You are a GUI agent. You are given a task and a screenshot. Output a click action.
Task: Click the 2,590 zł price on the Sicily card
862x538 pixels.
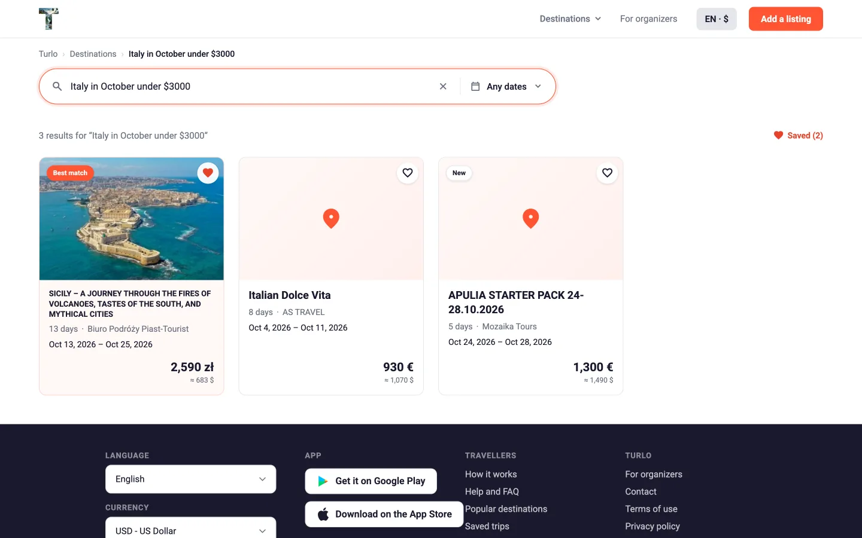click(x=192, y=367)
